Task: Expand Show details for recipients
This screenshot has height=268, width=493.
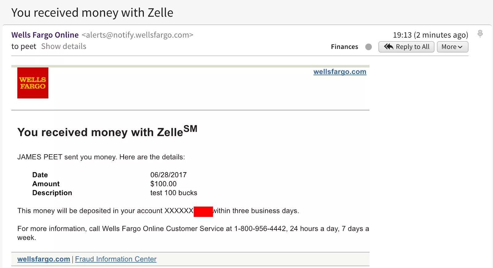Action: coord(64,46)
